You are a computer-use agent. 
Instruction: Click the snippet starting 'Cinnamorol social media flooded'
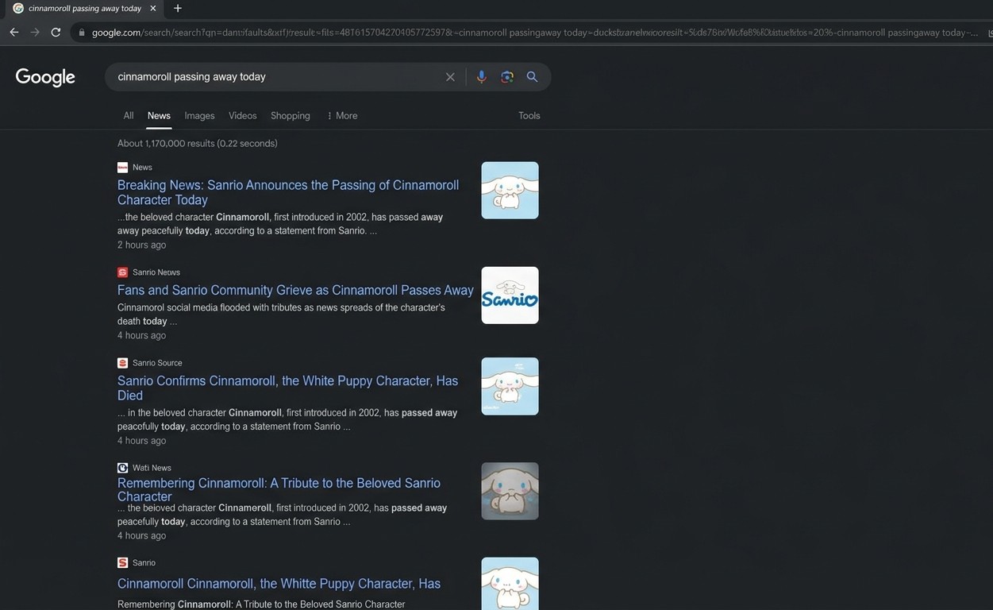(x=281, y=315)
